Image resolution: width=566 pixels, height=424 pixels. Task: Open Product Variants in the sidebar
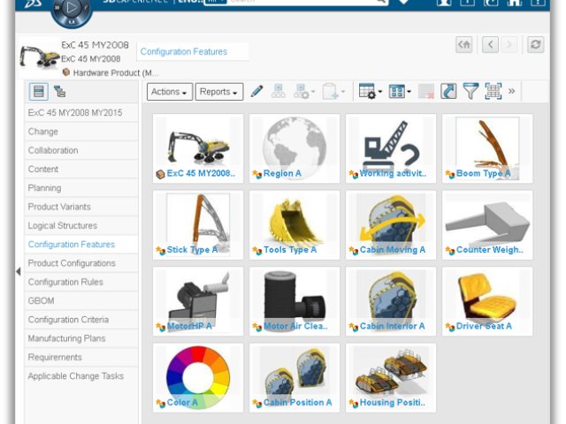[81, 207]
